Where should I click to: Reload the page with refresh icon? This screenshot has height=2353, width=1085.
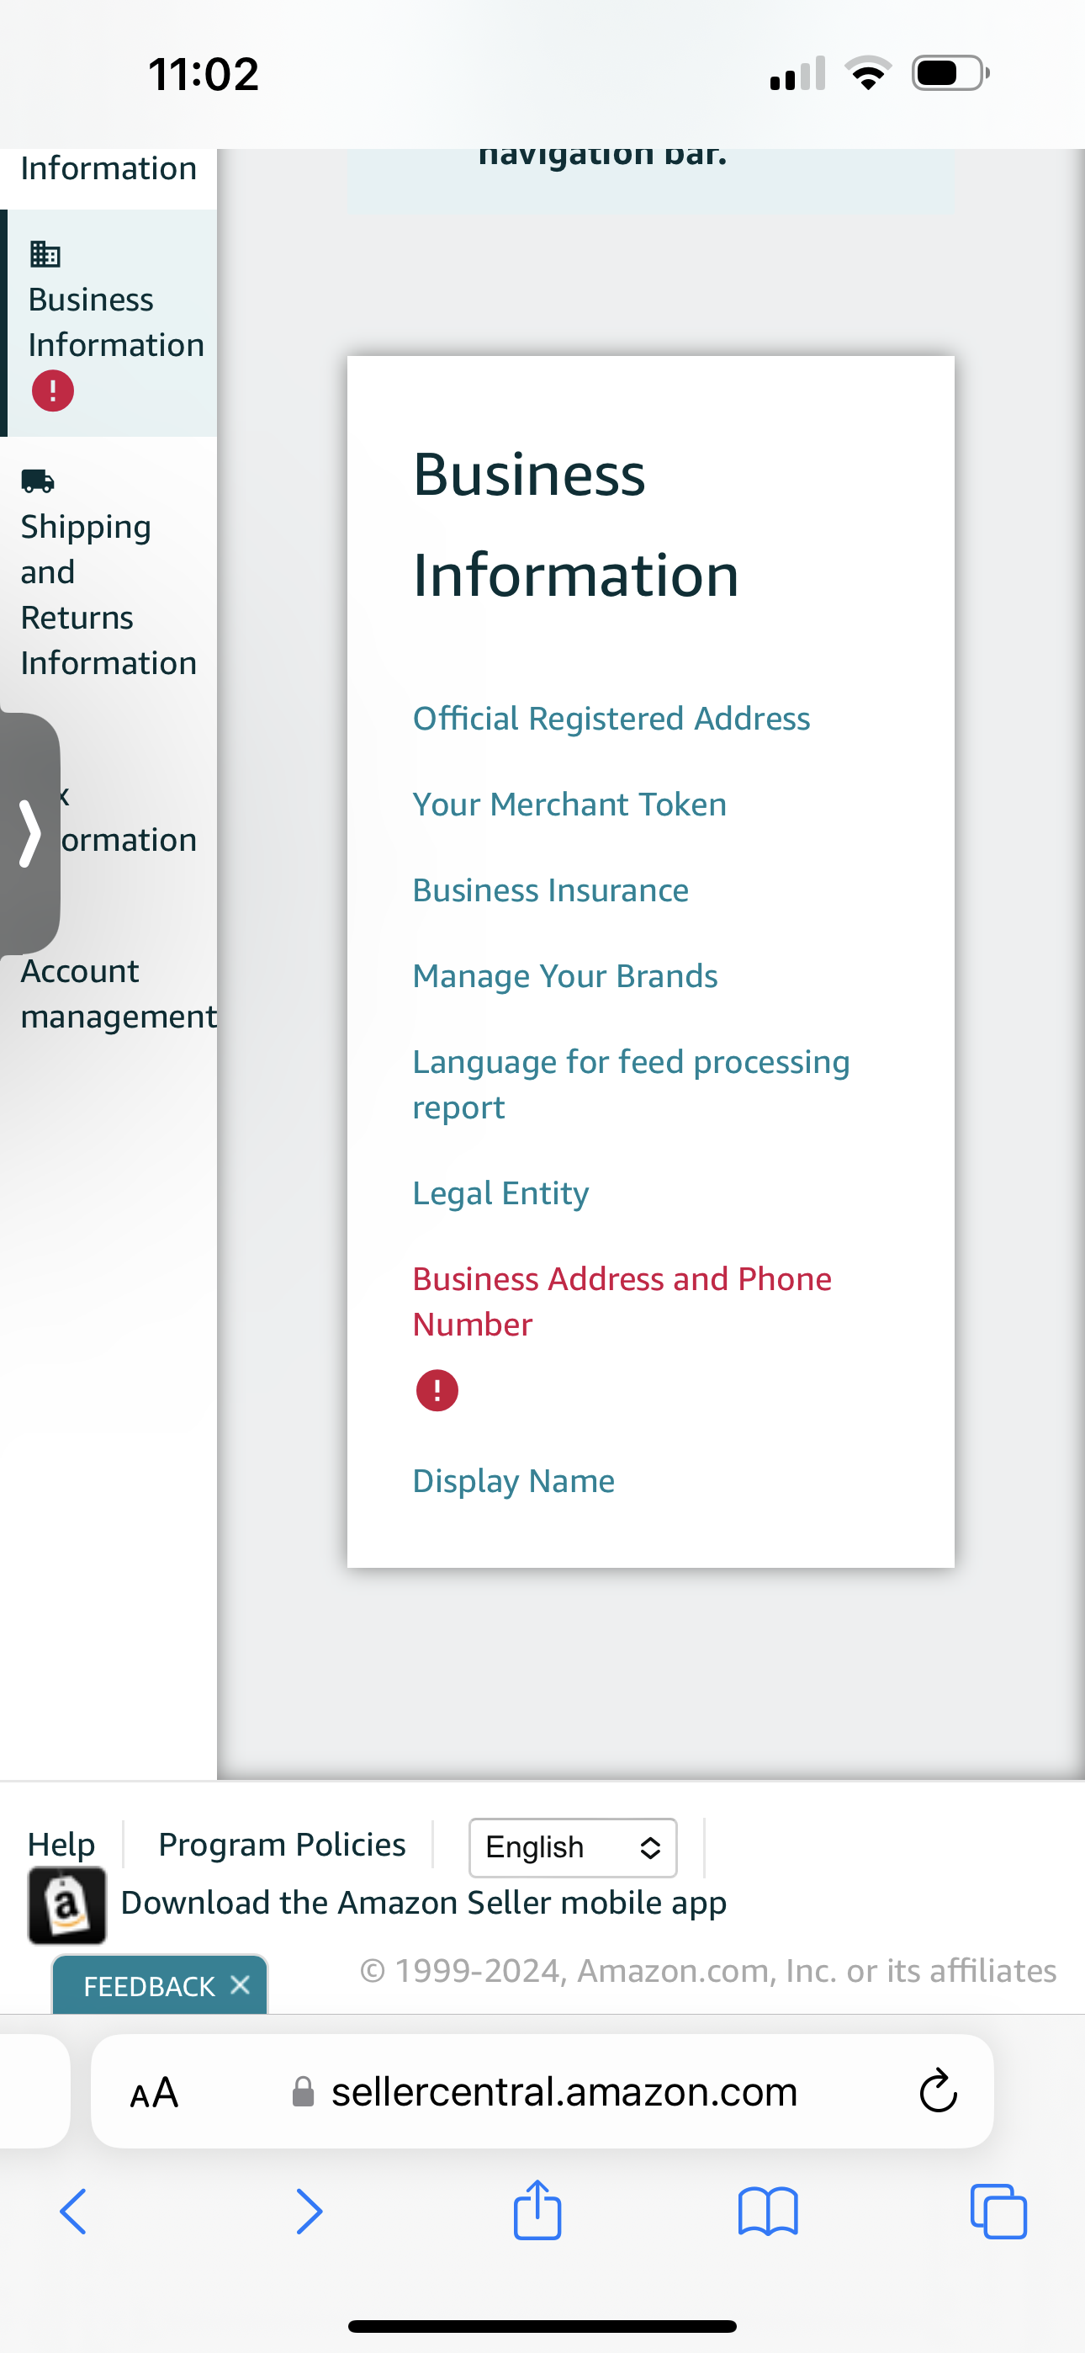tap(937, 2090)
